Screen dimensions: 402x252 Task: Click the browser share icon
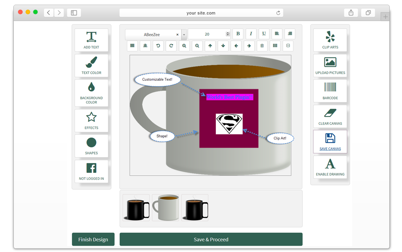pyautogui.click(x=351, y=13)
